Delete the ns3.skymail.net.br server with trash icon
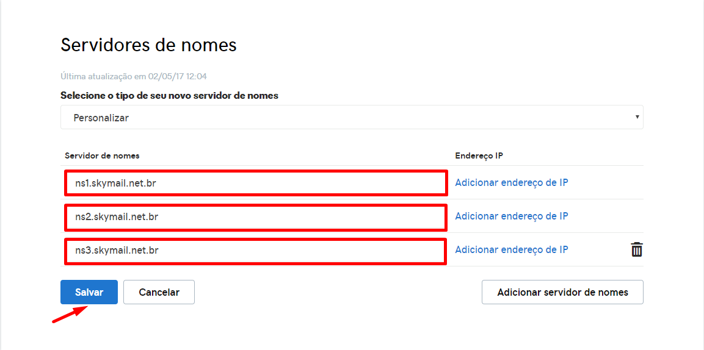The width and height of the screenshot is (704, 350). [636, 249]
